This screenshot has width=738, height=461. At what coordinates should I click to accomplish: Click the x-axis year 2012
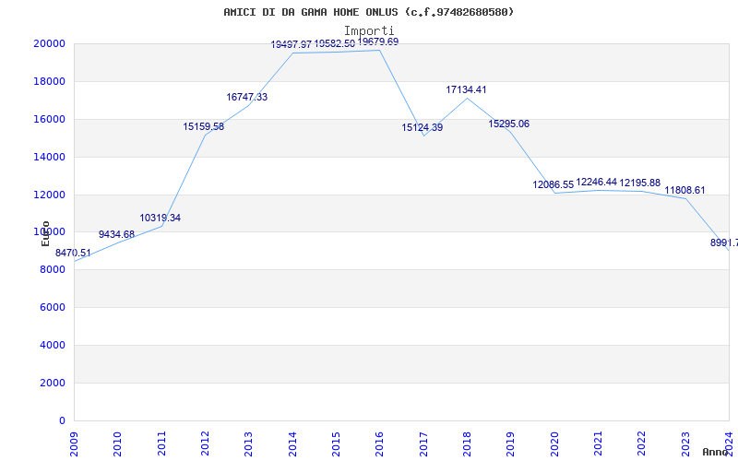pos(205,443)
